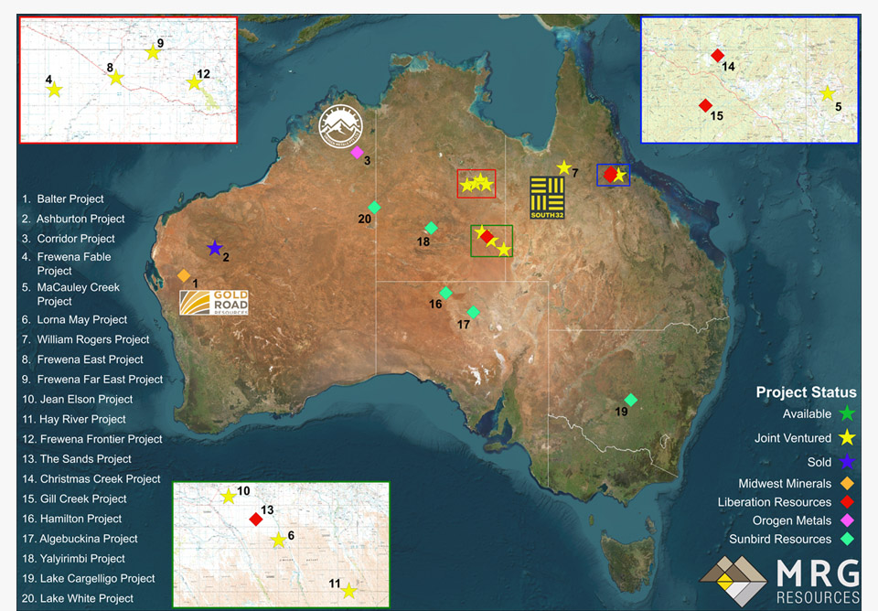Click the South32 logo on the map
This screenshot has width=878, height=611.
coord(547,198)
